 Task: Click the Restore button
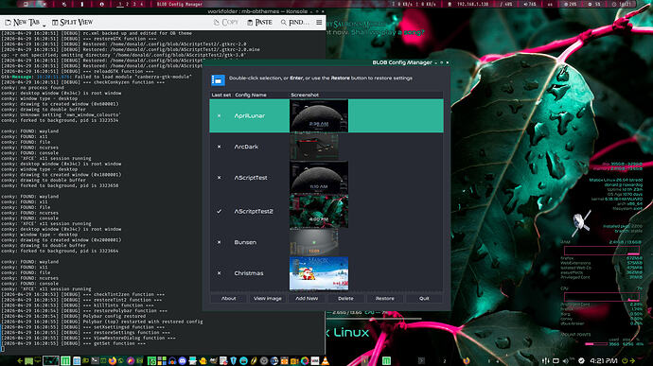pyautogui.click(x=385, y=299)
